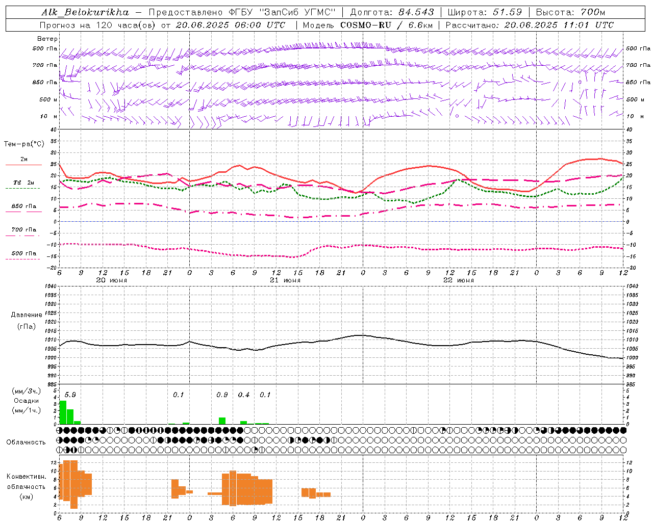This screenshot has height=522, width=653.
Task: Click the tallest green precipitation bar below 5.9
Action: [x=63, y=412]
